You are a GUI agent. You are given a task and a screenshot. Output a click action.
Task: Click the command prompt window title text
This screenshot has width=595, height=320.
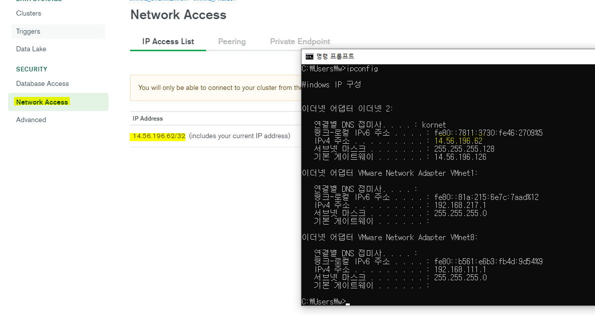coord(335,56)
